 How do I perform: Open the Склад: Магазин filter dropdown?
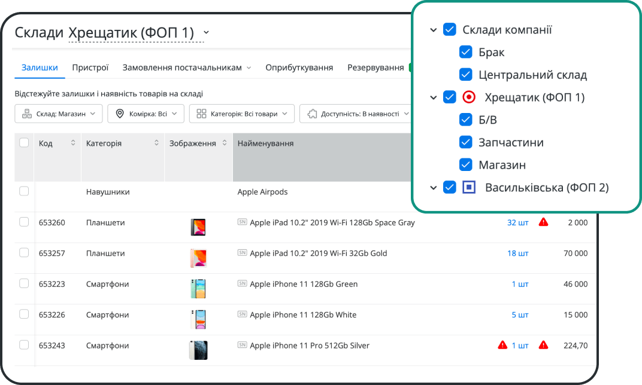[59, 114]
